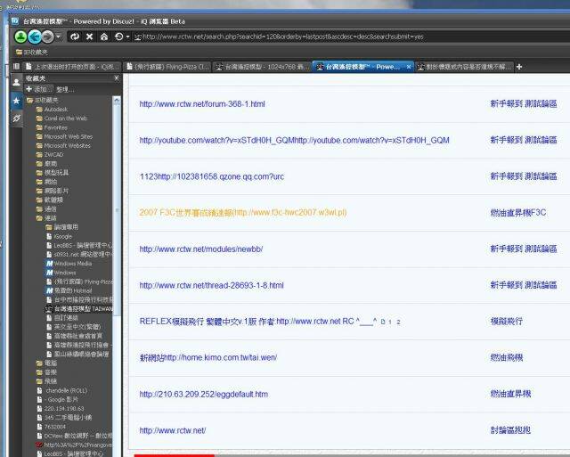The image size is (570, 457).
Task: Go forward with the grey arrow button
Action: [47, 37]
